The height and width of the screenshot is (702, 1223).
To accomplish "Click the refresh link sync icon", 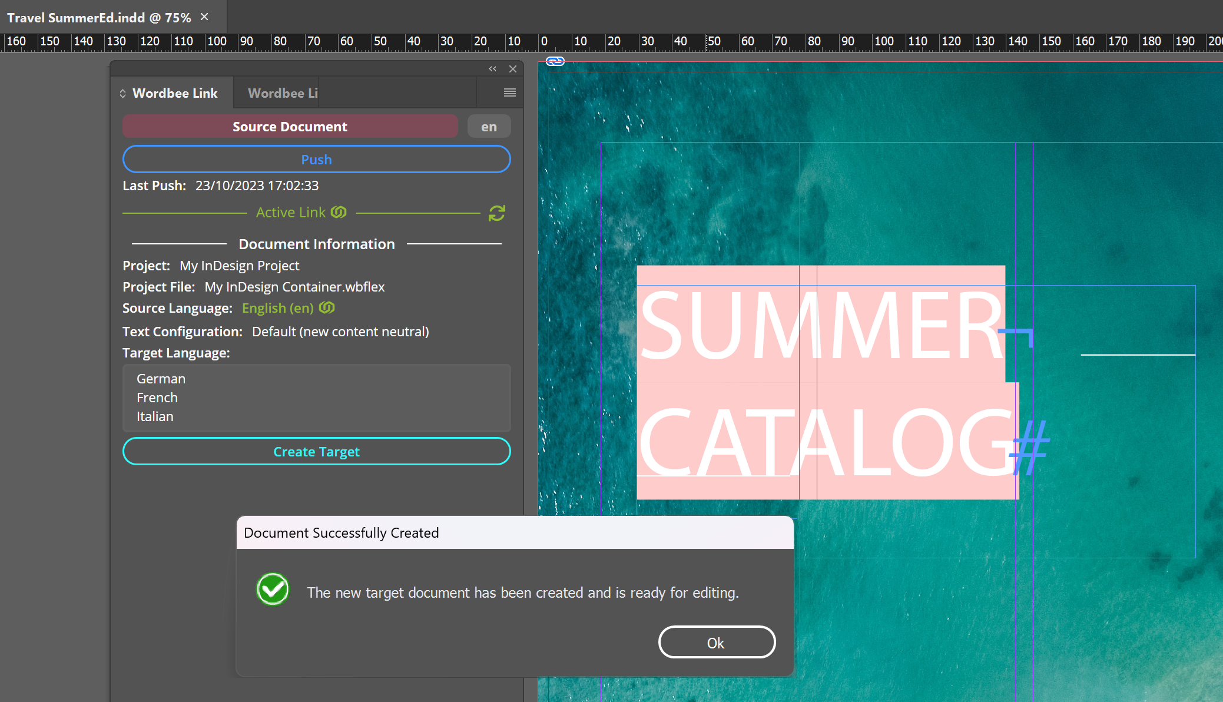I will pyautogui.click(x=496, y=213).
